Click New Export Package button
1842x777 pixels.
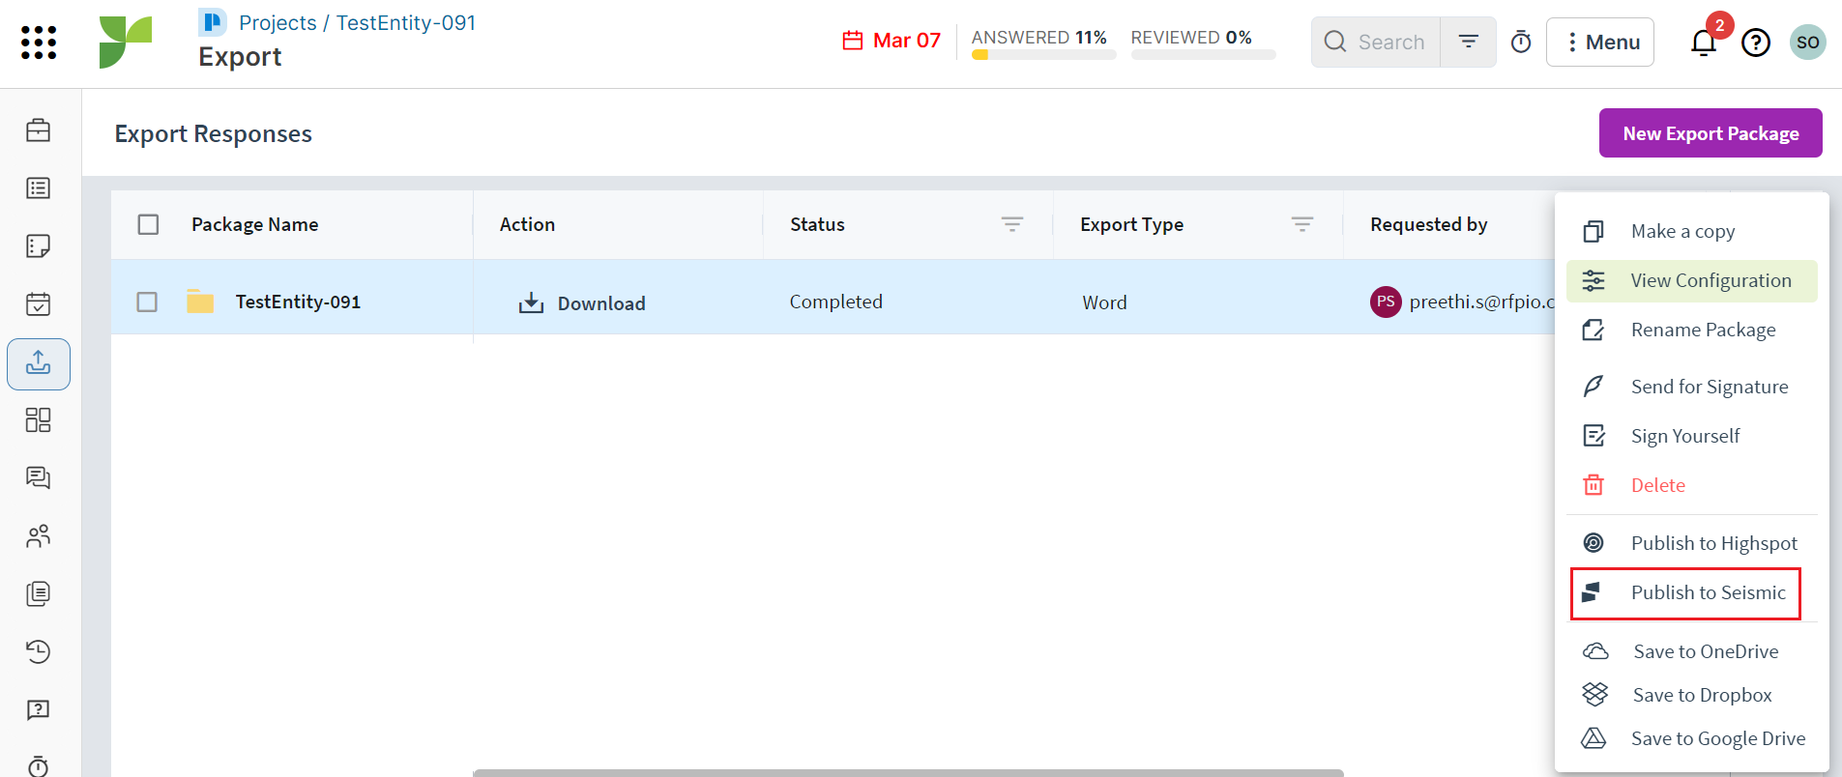click(1710, 133)
